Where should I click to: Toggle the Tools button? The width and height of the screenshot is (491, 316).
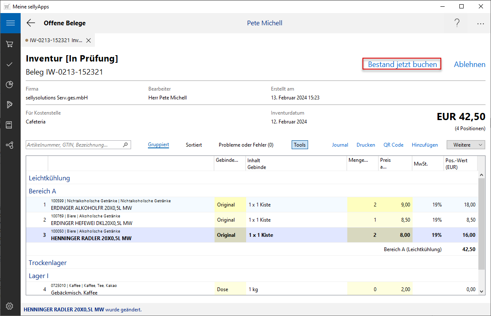300,145
